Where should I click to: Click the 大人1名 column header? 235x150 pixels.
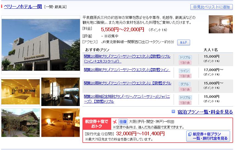(211, 50)
